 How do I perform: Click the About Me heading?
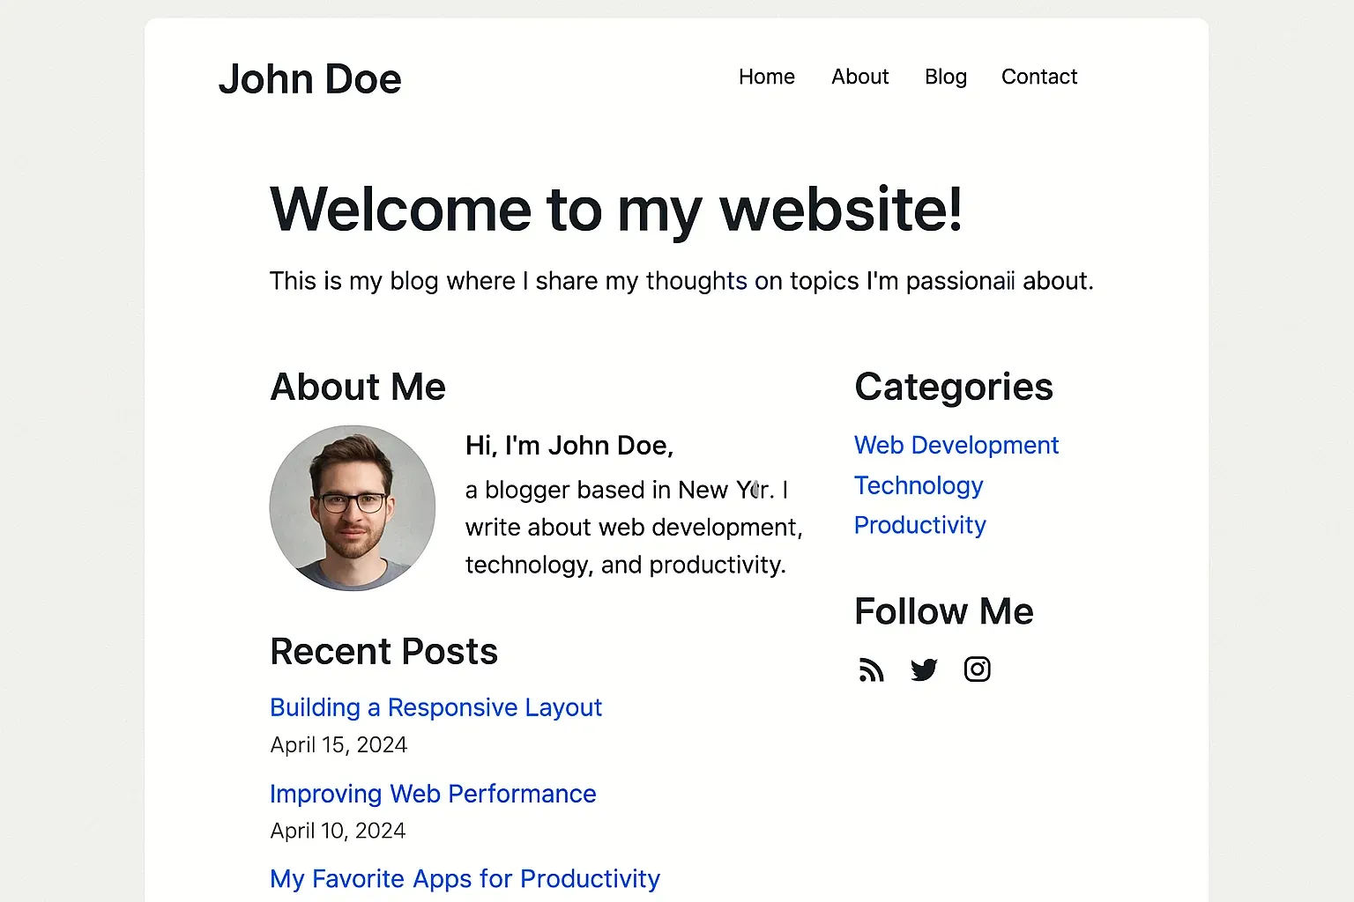click(358, 388)
